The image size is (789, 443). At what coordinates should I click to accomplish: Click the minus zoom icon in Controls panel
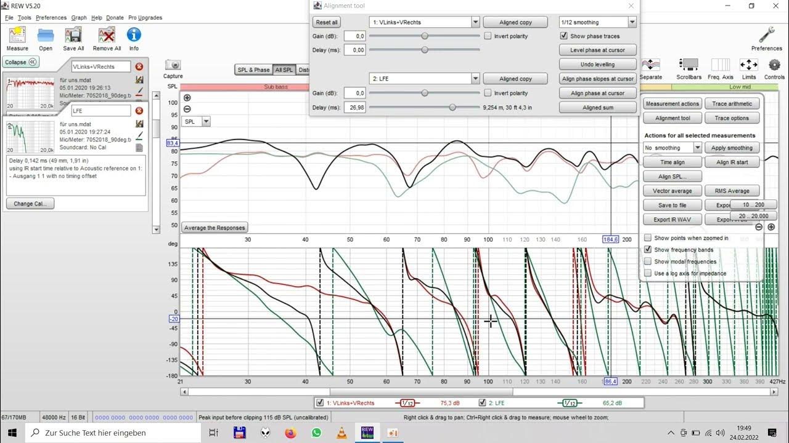tap(759, 227)
